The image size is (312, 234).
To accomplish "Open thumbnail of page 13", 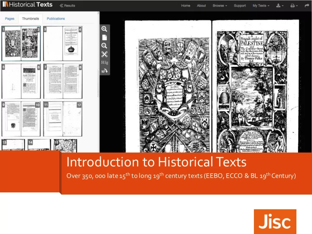I will coord(13,145).
